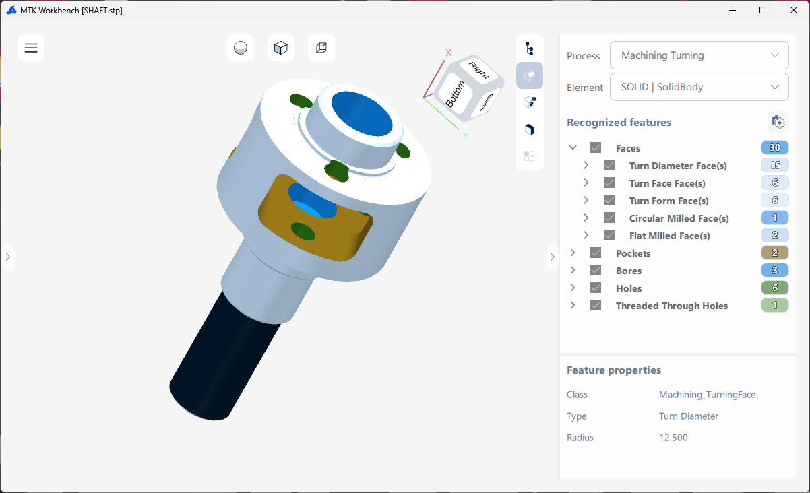The height and width of the screenshot is (493, 810).
Task: Toggle Circular Milled Face(s) checkbox
Action: [609, 218]
